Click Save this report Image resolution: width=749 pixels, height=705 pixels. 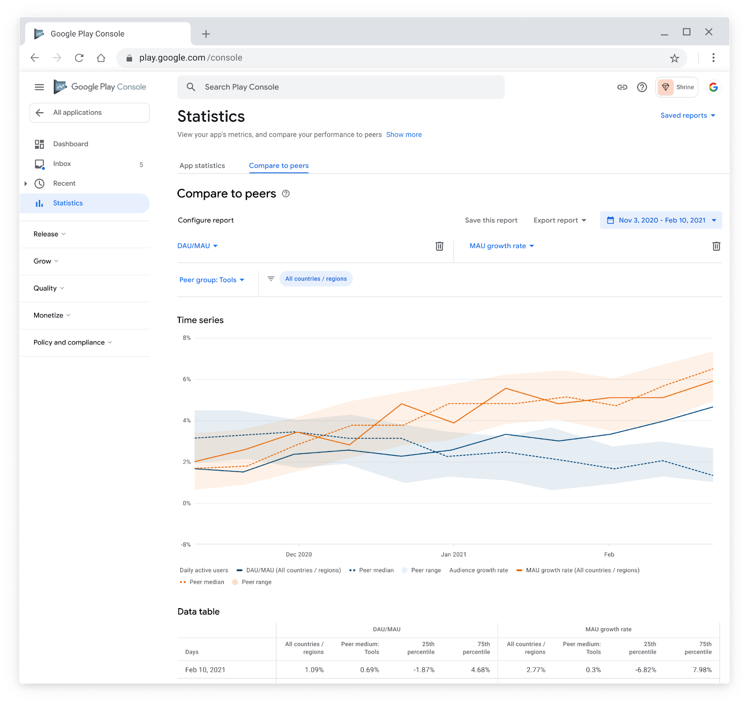tap(491, 220)
